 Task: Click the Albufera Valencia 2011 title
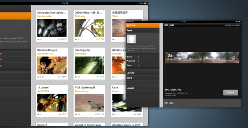(x=126, y=125)
